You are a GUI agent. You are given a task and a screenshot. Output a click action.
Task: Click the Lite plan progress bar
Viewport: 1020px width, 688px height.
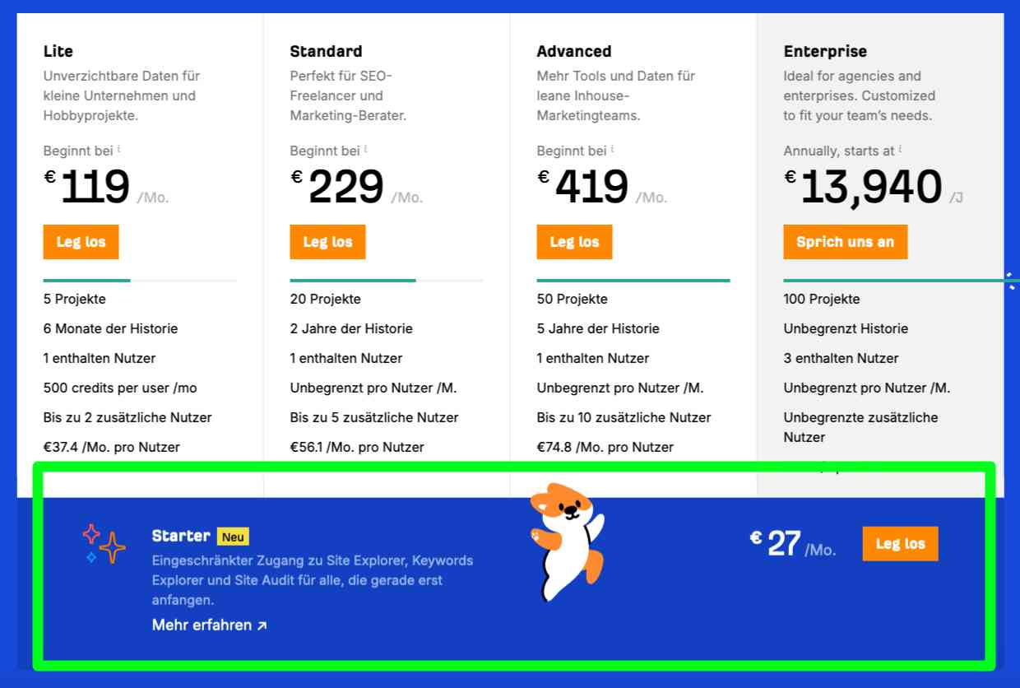pos(140,281)
